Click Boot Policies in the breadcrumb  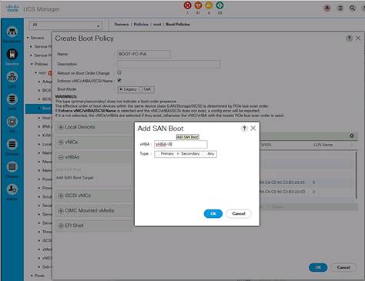(178, 25)
